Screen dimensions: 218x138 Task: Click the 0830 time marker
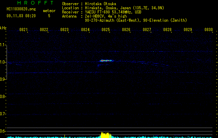click(209, 30)
